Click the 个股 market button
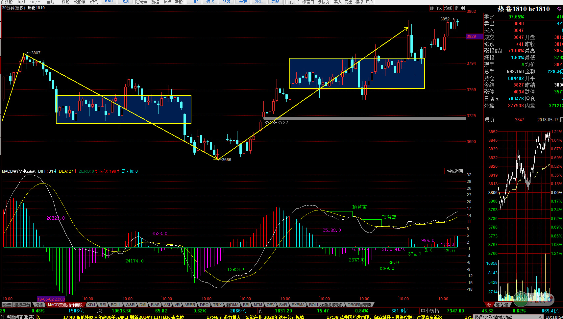 [x=194, y=2]
